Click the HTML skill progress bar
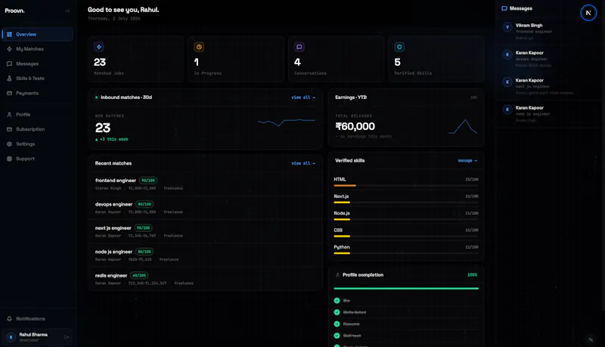The image size is (605, 347). pos(406,186)
